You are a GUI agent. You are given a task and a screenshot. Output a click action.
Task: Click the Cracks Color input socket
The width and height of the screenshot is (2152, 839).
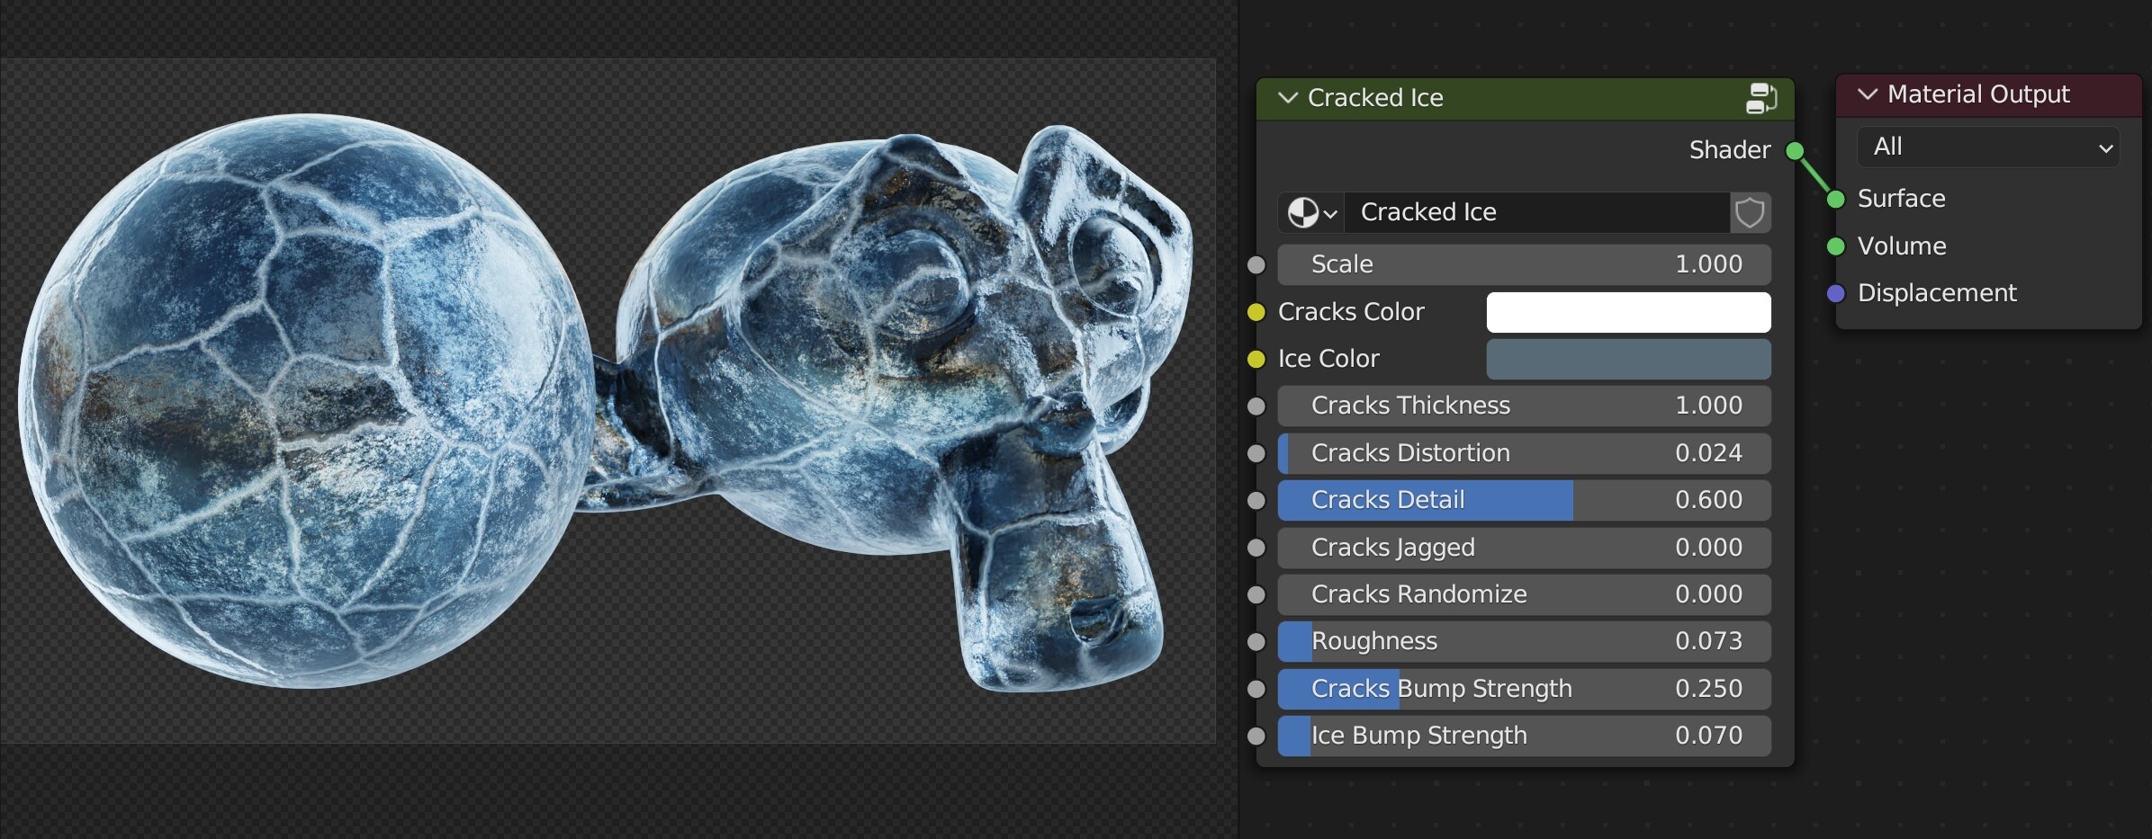(x=1256, y=312)
